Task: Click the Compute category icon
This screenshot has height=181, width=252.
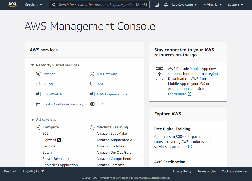Action: click(38, 127)
